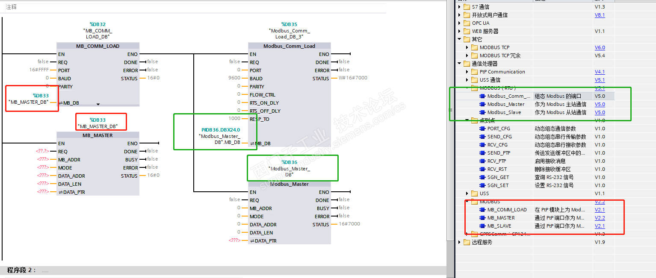Open version V8.1 link for 开放式用户通信
The image size is (656, 278).
[x=600, y=15]
